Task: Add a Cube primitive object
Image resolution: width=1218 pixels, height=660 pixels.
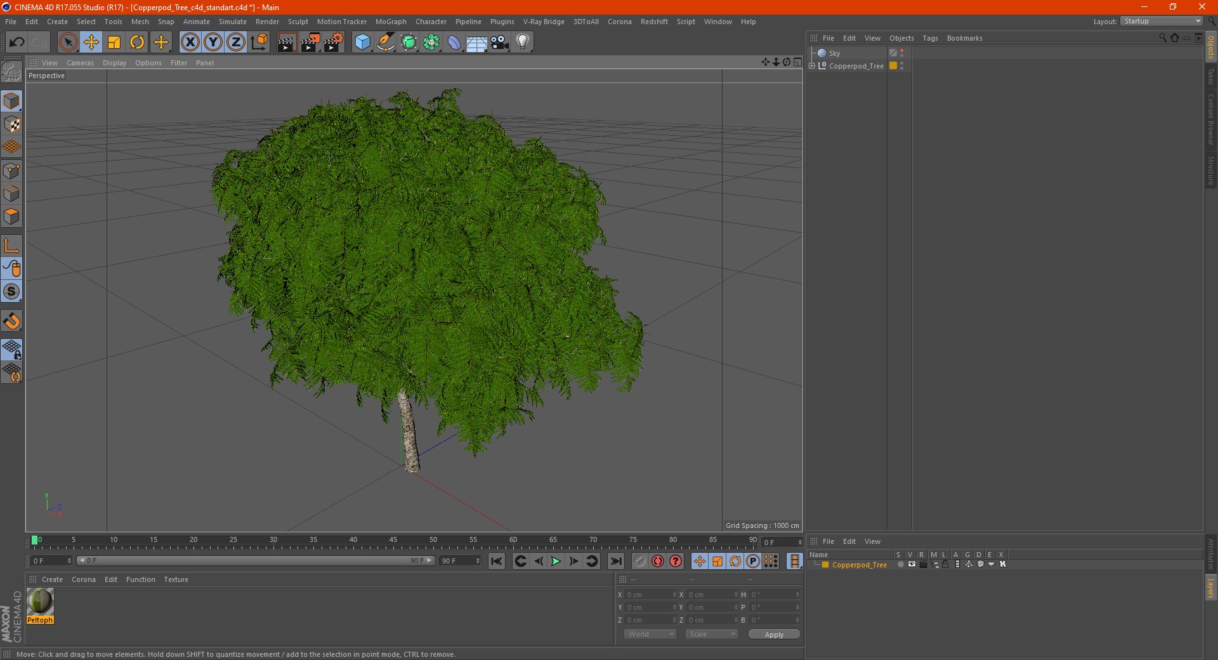Action: click(362, 43)
